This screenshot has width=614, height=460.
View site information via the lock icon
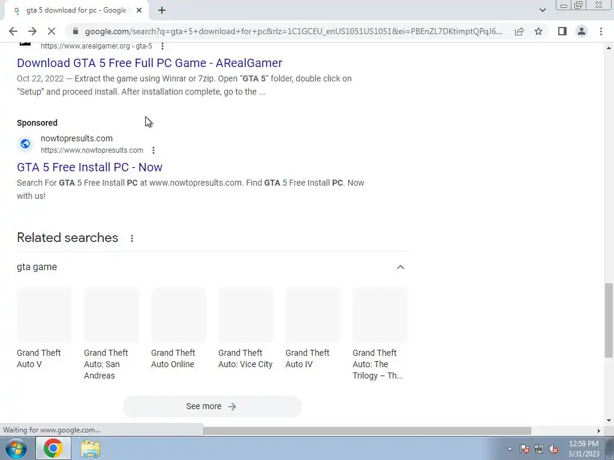point(76,31)
